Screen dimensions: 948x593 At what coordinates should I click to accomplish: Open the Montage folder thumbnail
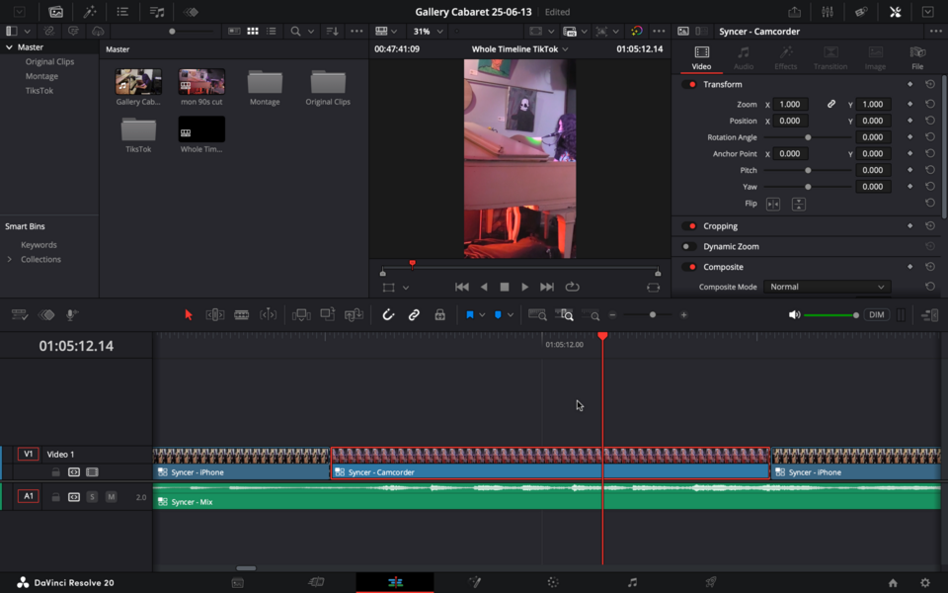[x=265, y=82]
